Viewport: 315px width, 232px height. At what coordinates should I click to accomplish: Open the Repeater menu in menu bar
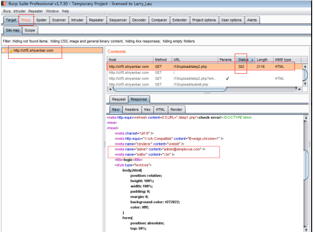(35, 11)
